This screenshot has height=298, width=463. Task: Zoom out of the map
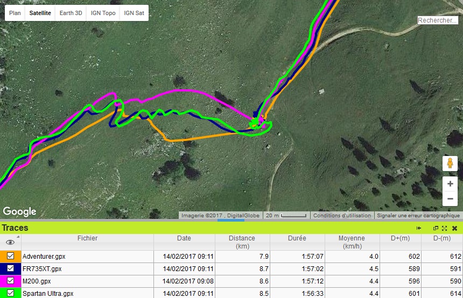coord(450,199)
